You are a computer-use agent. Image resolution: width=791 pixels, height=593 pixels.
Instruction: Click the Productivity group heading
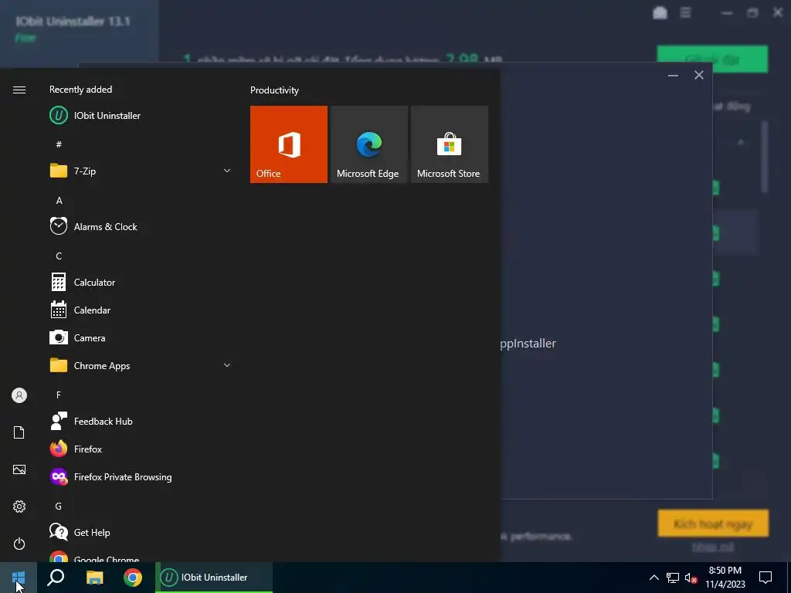[274, 90]
